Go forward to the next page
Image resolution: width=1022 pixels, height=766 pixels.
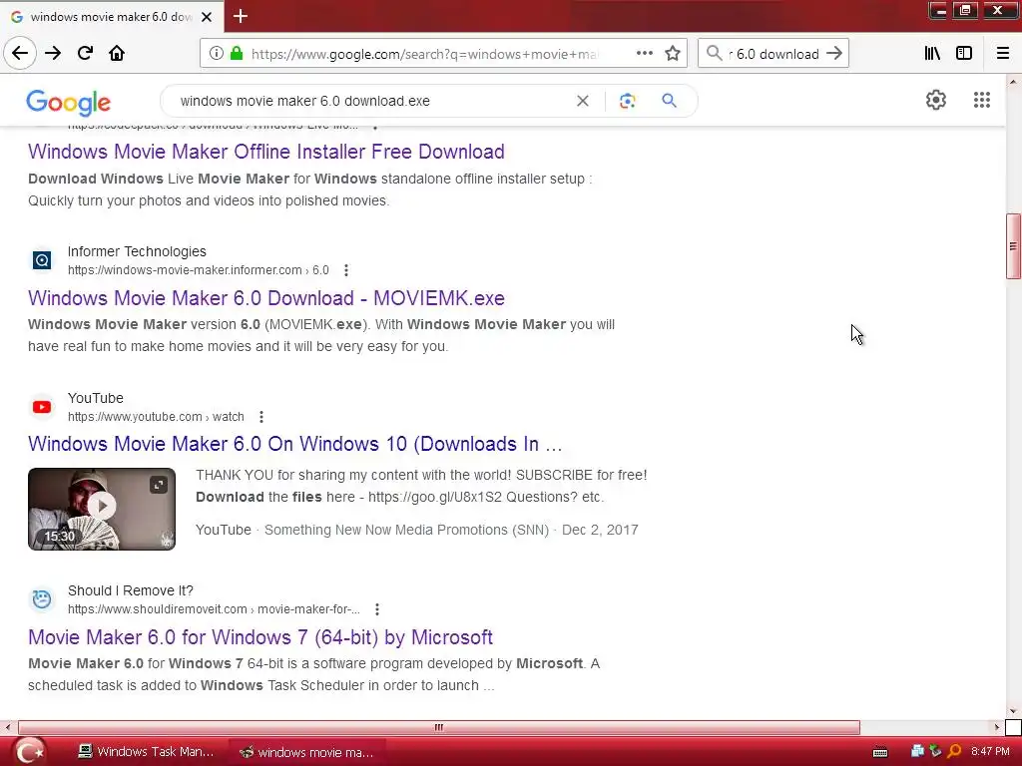53,53
